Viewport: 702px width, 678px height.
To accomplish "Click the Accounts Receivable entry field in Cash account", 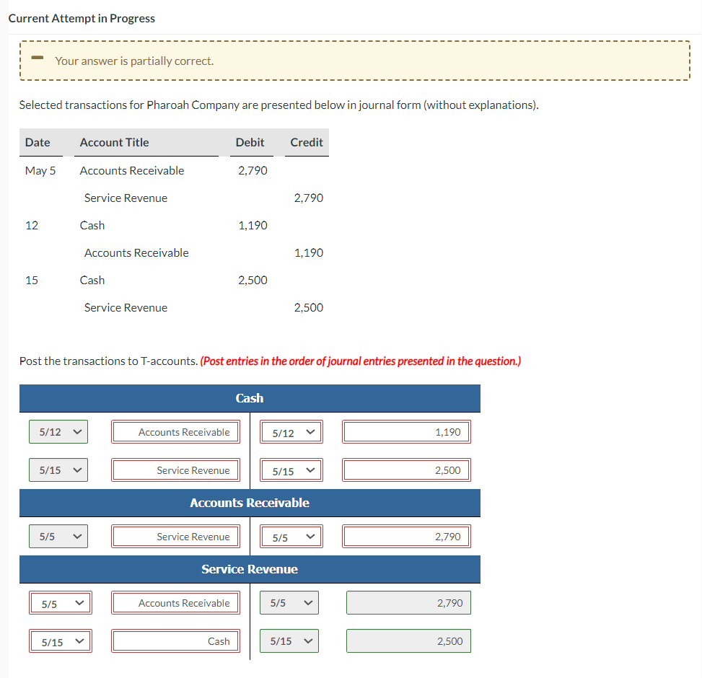I will [x=175, y=431].
